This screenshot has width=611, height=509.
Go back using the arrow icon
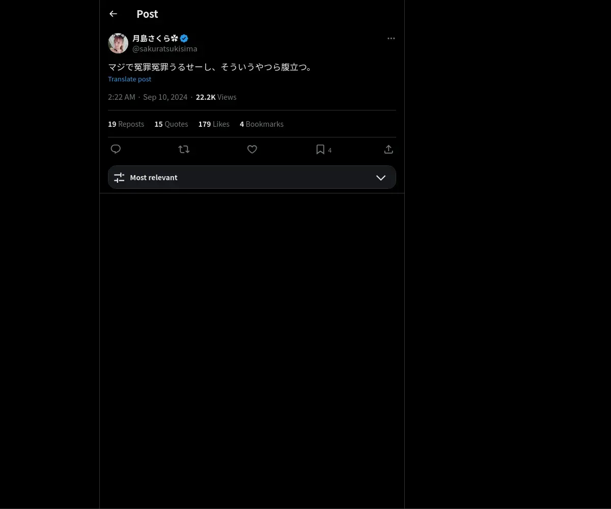(x=113, y=14)
